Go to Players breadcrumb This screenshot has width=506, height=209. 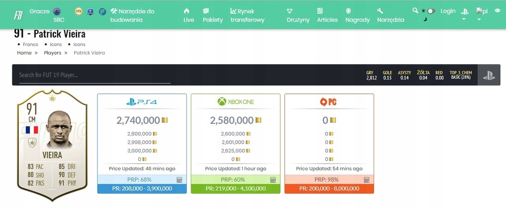(x=52, y=52)
